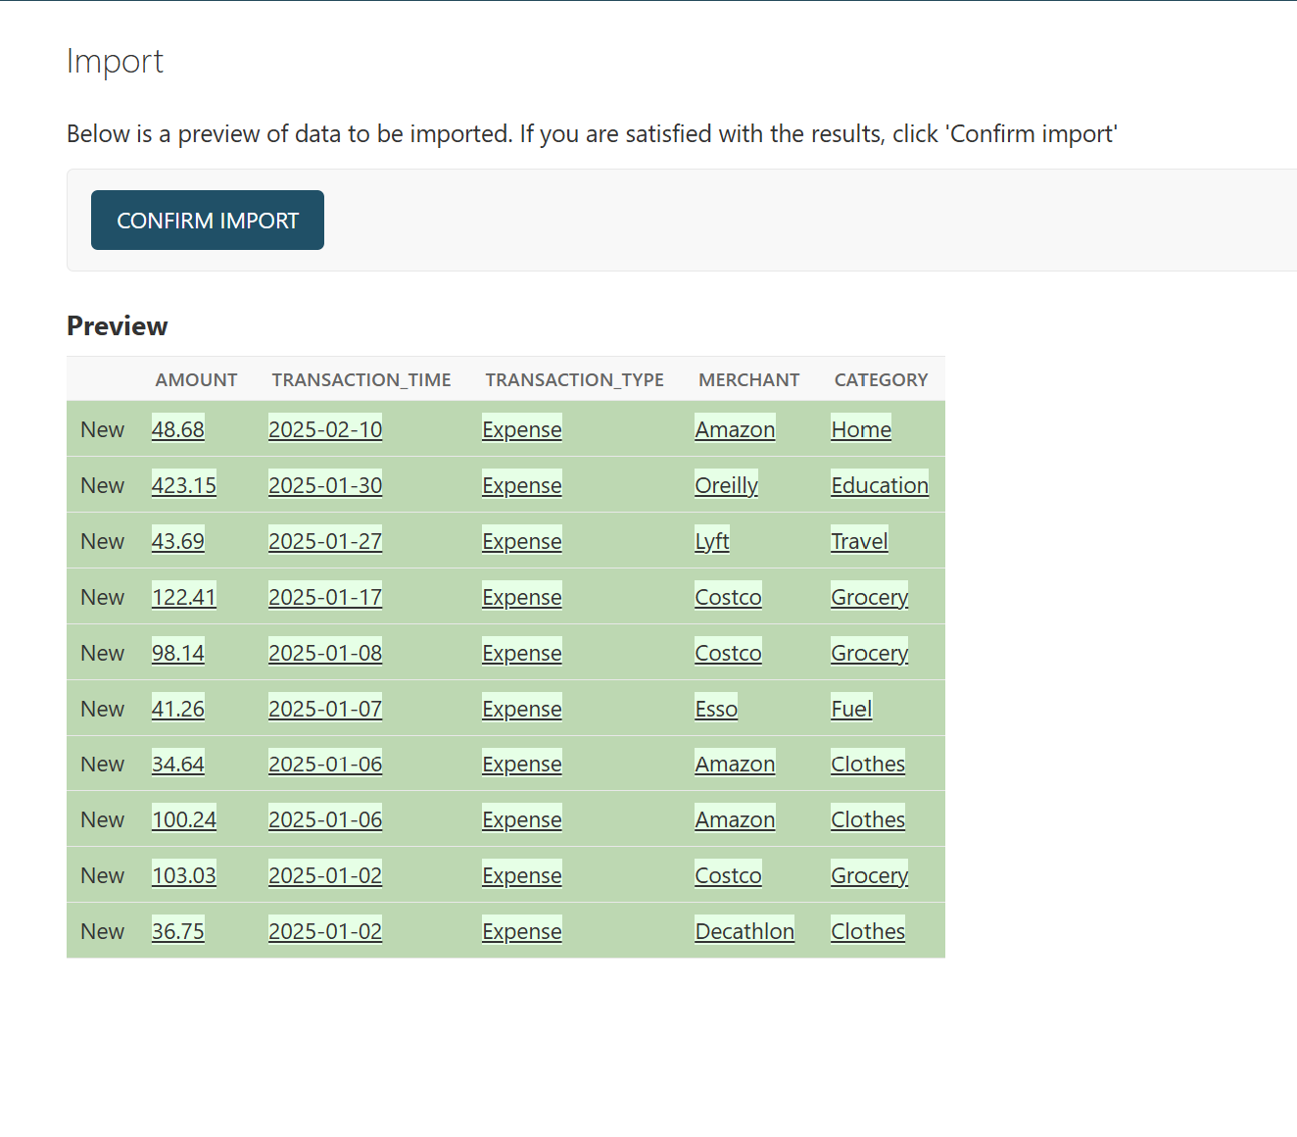
Task: Select the 2025-01-02 date in 36.75 row
Action: pyautogui.click(x=325, y=931)
